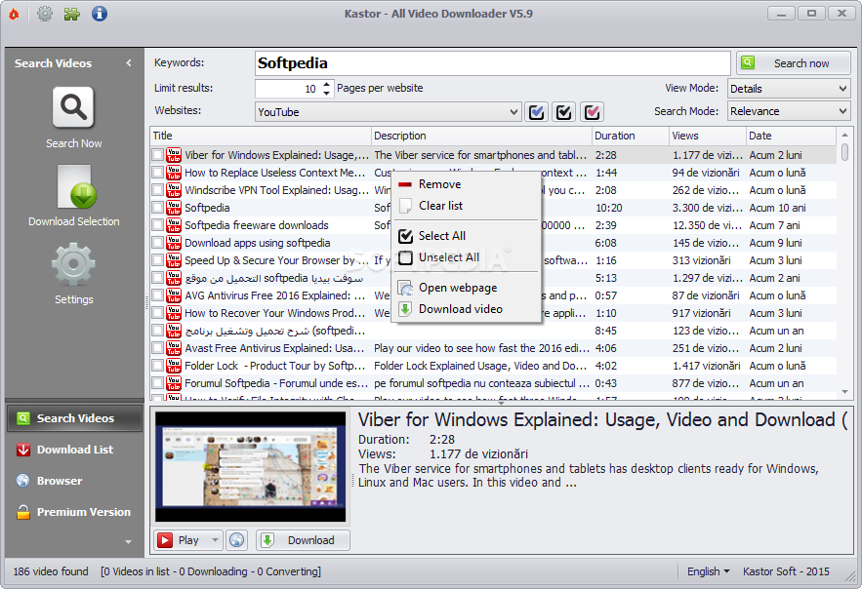Click the red check websites icon
Image resolution: width=862 pixels, height=589 pixels.
tap(592, 112)
